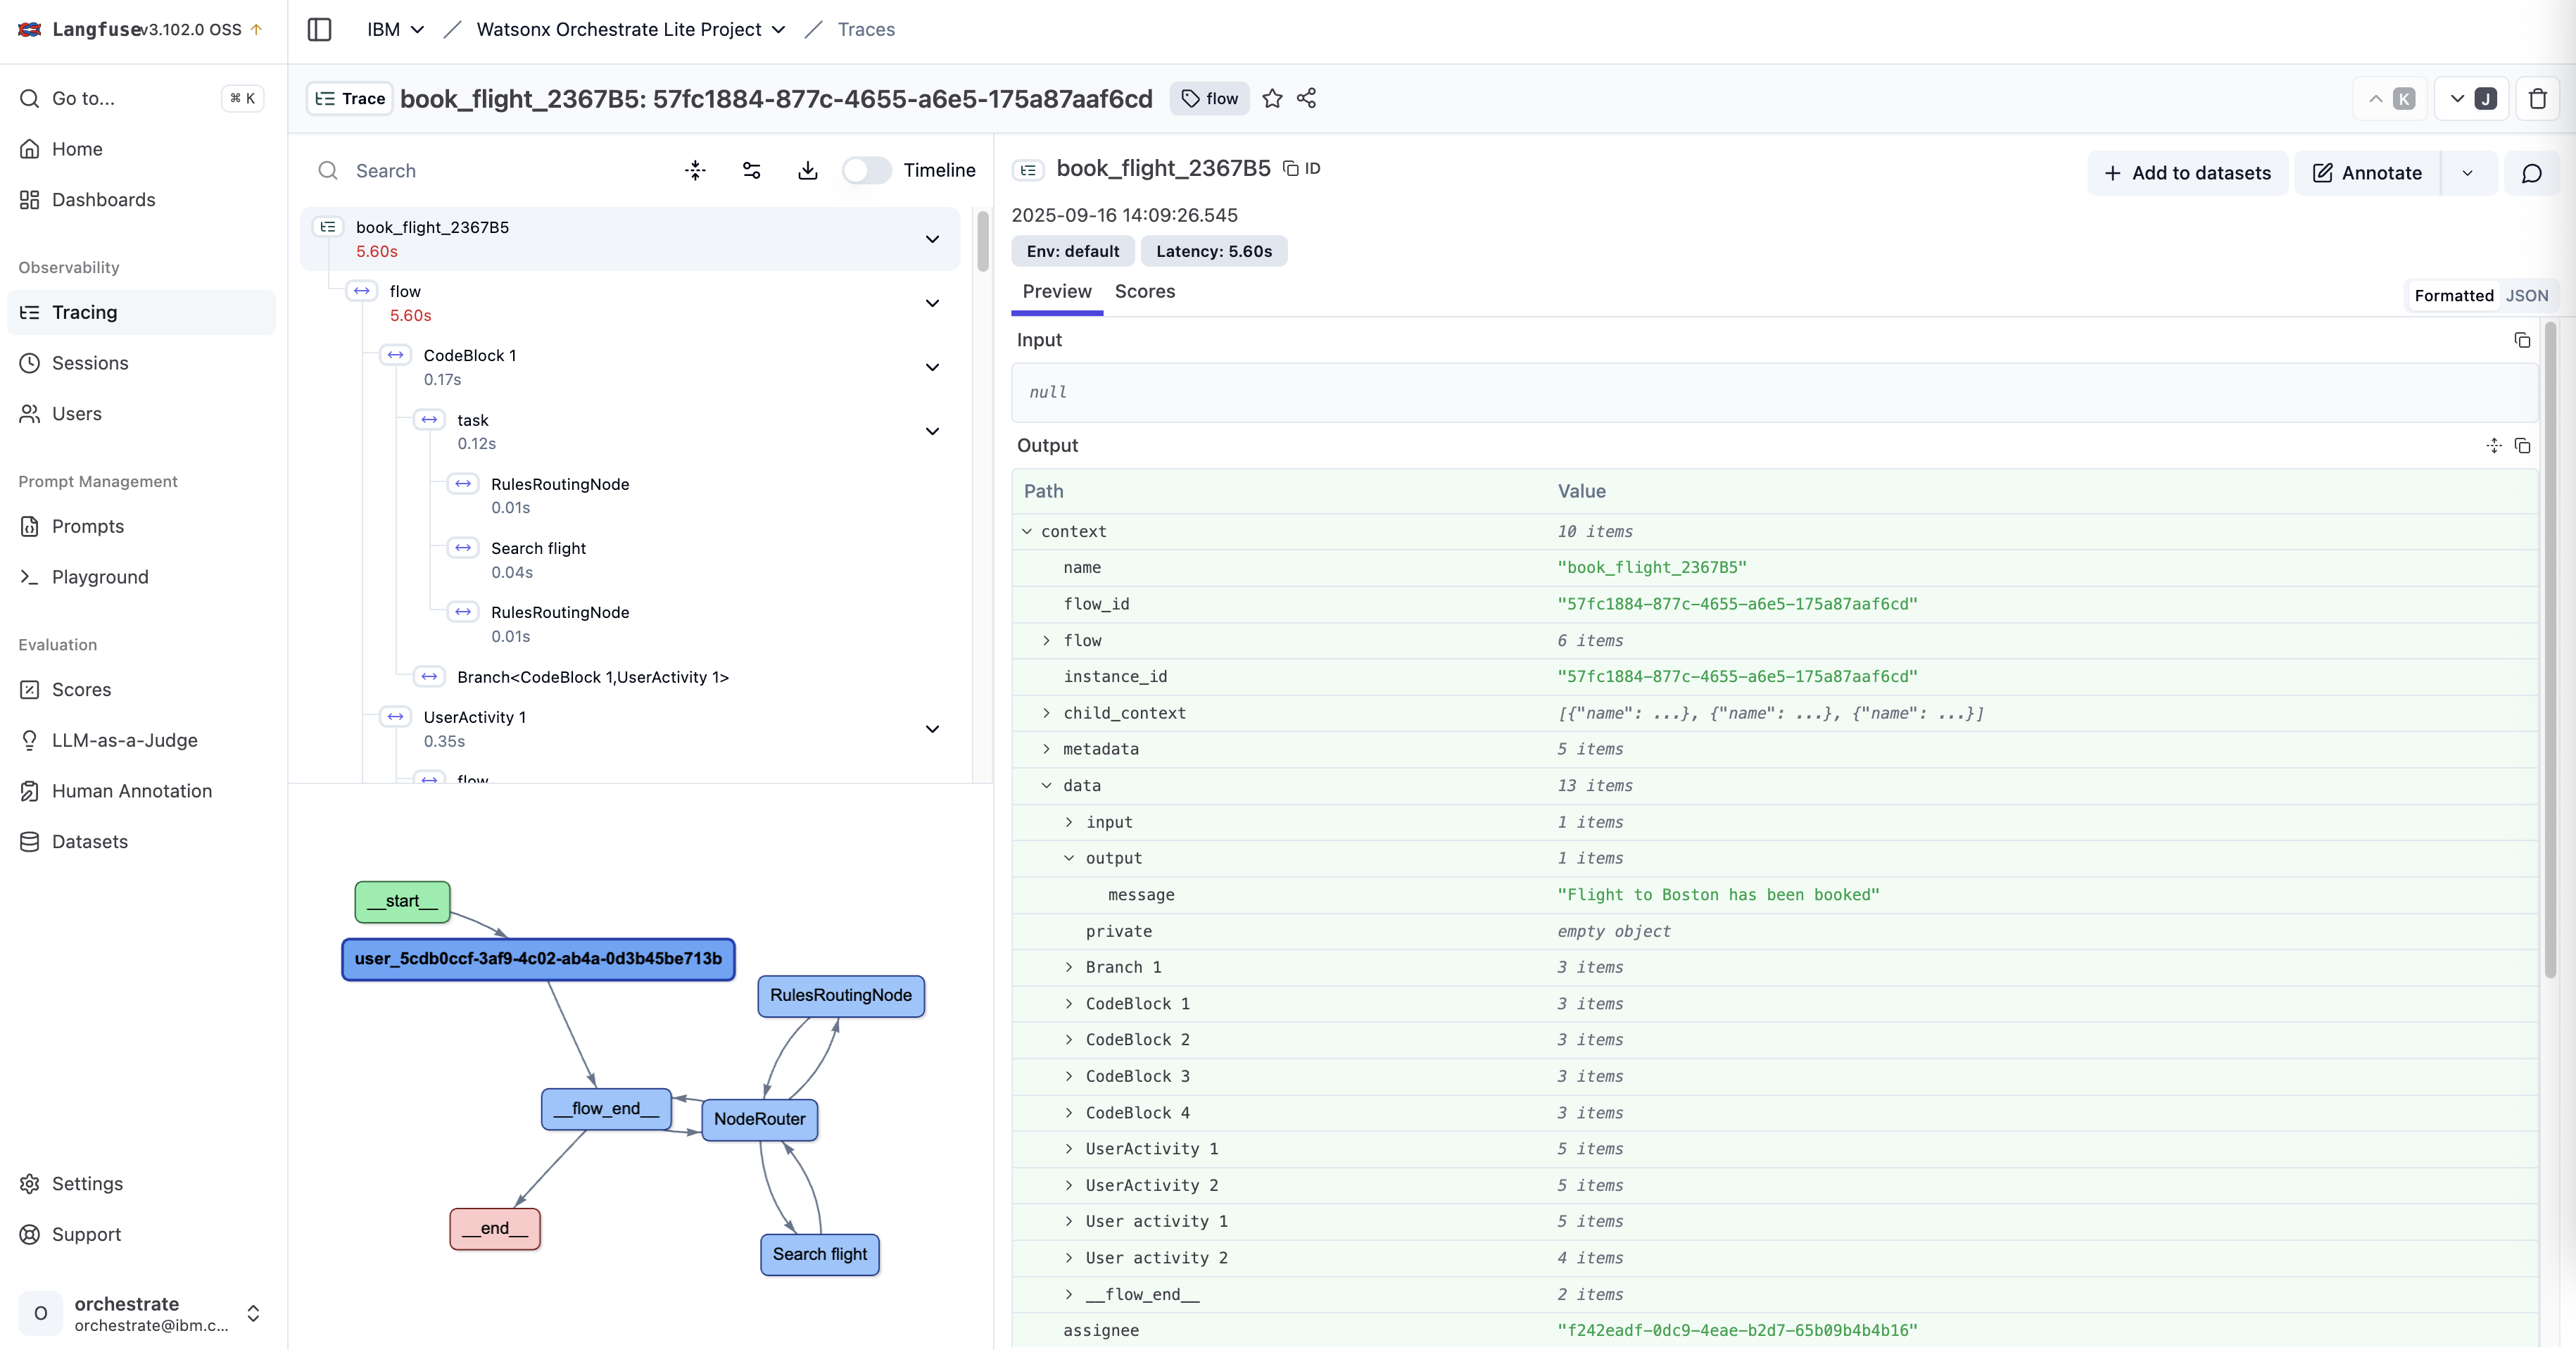Click the collapse all observations icon

click(695, 171)
